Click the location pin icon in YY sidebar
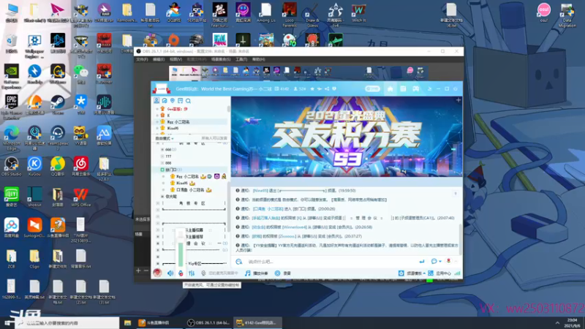This screenshot has height=329, width=585. [x=173, y=101]
